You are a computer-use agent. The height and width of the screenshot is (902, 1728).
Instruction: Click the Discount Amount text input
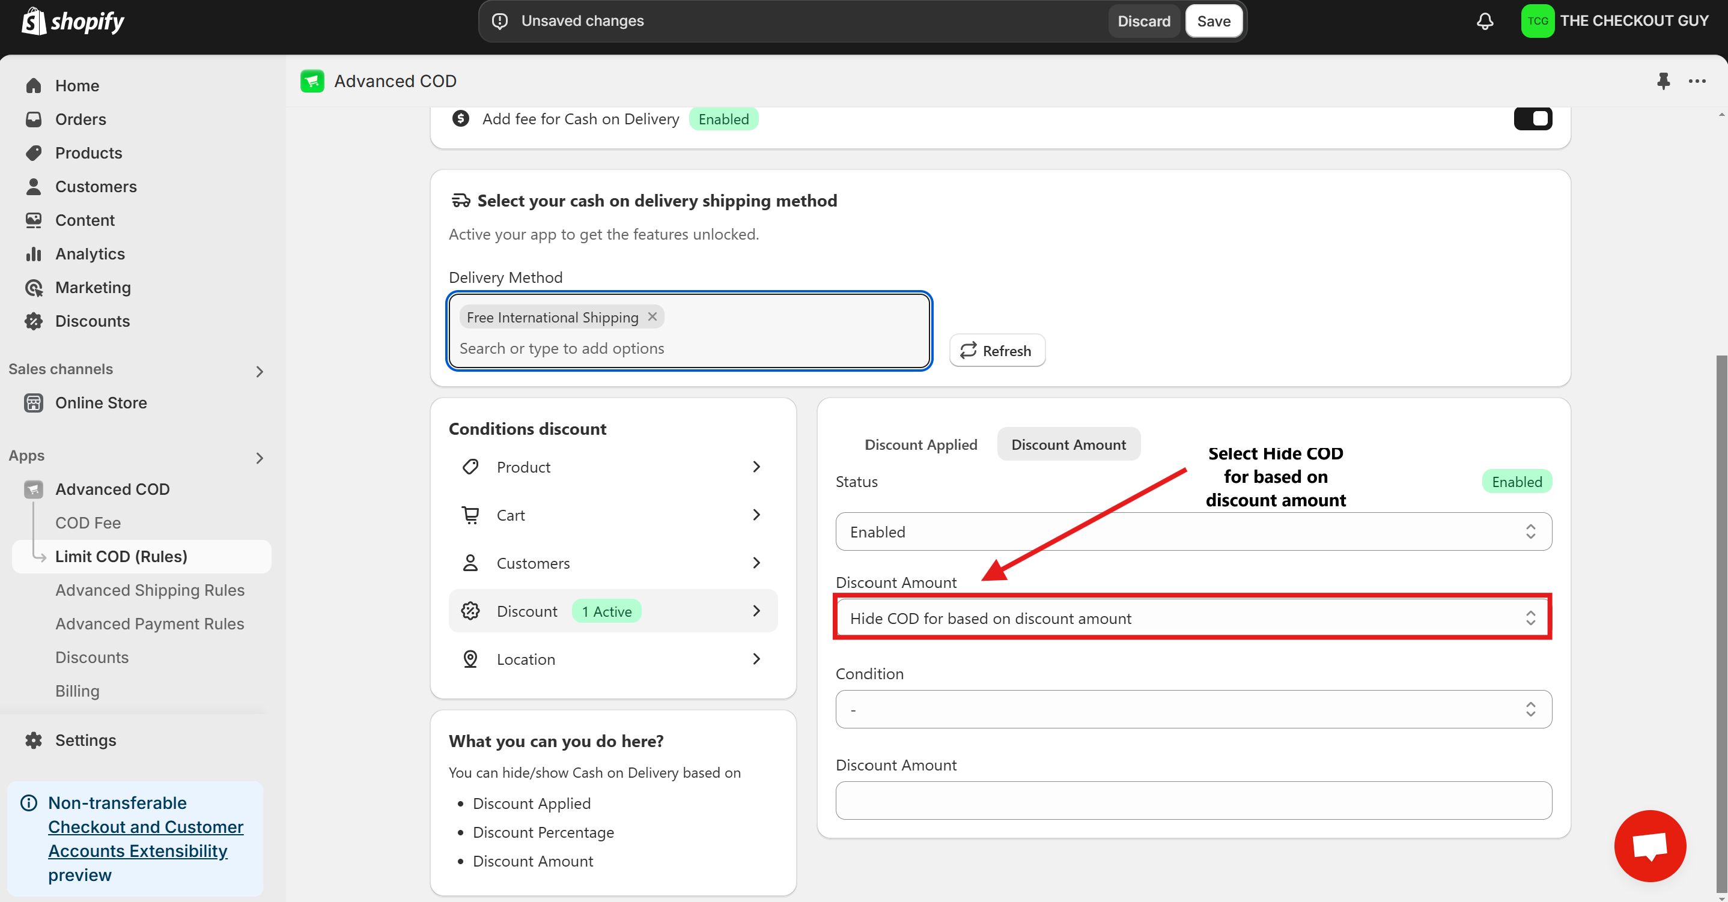point(1193,801)
